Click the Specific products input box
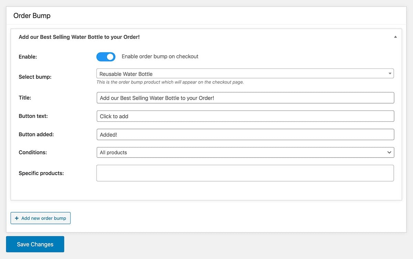The height and width of the screenshot is (259, 413). point(245,173)
